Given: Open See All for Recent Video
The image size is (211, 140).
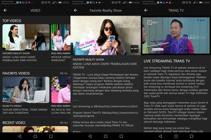Looking at the screenshot, I should click(64, 123).
